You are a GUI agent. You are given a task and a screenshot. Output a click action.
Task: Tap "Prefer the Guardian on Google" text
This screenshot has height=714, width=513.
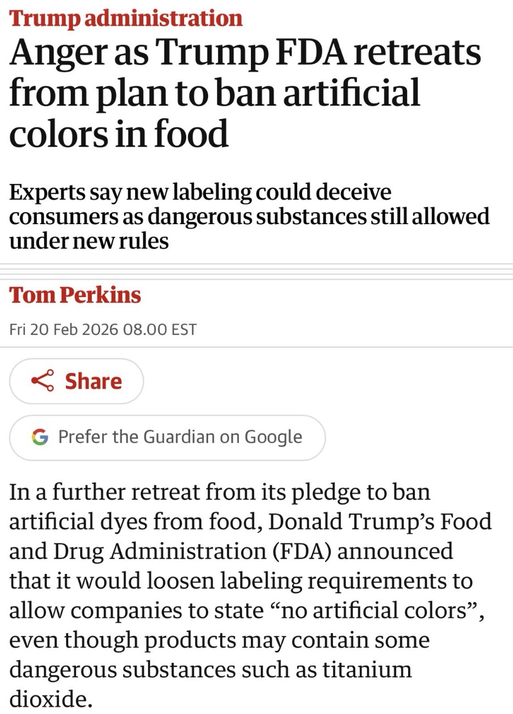tap(180, 437)
